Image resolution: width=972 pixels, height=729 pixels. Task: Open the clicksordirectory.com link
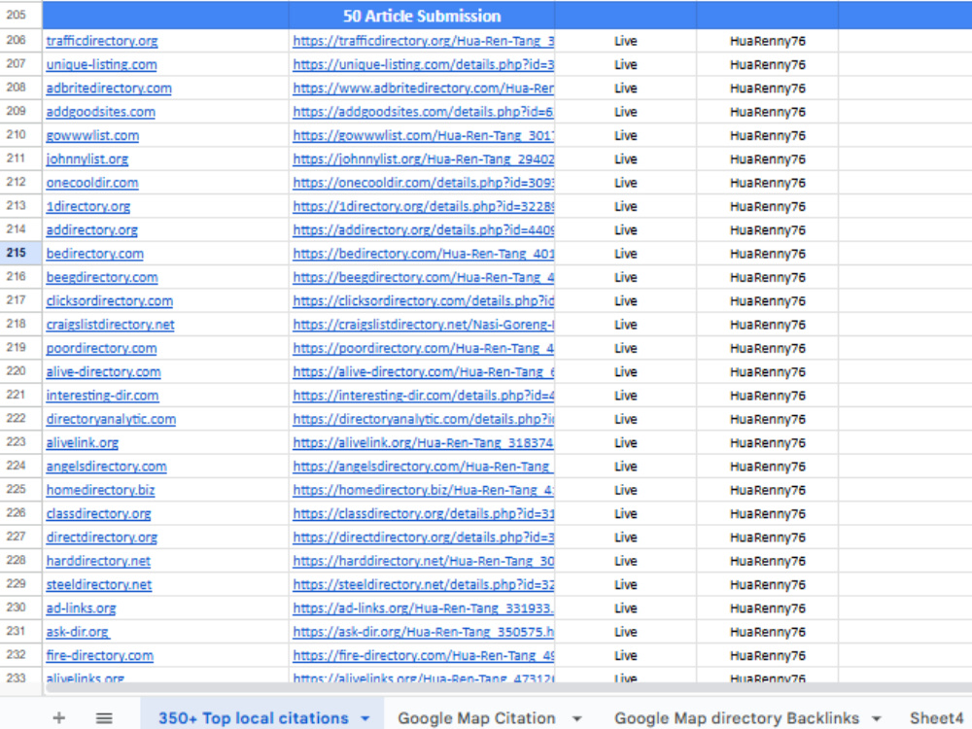click(110, 300)
